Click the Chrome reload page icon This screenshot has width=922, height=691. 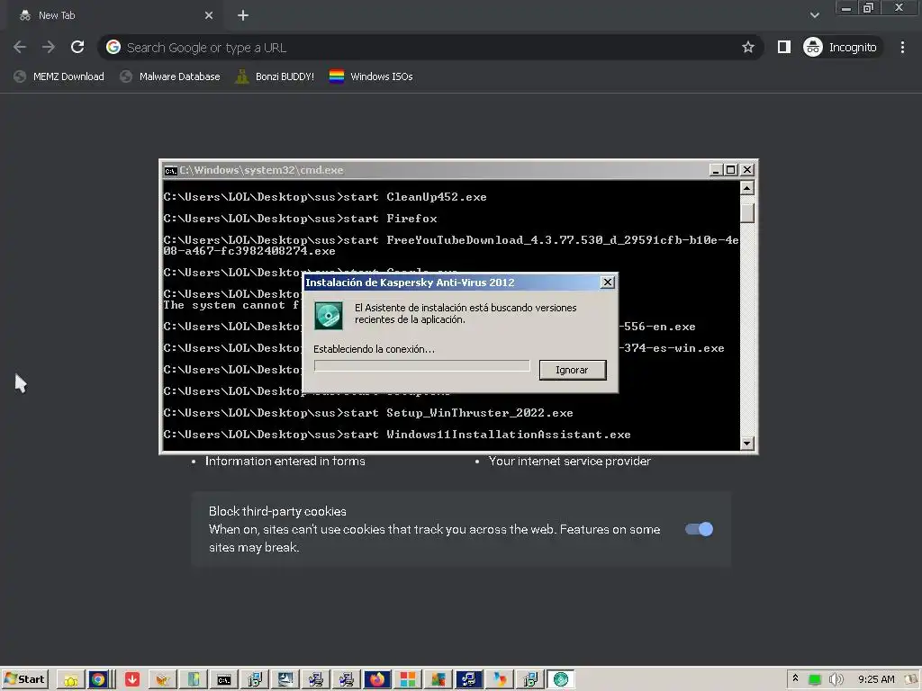click(x=77, y=47)
